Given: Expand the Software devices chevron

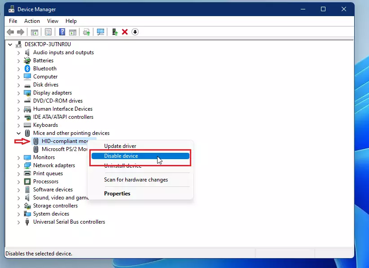Looking at the screenshot, I should click(x=18, y=190).
